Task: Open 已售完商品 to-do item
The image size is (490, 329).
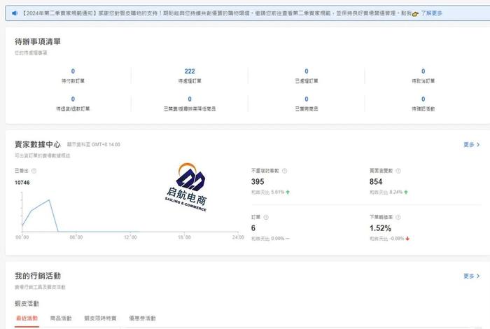Action: (x=307, y=104)
